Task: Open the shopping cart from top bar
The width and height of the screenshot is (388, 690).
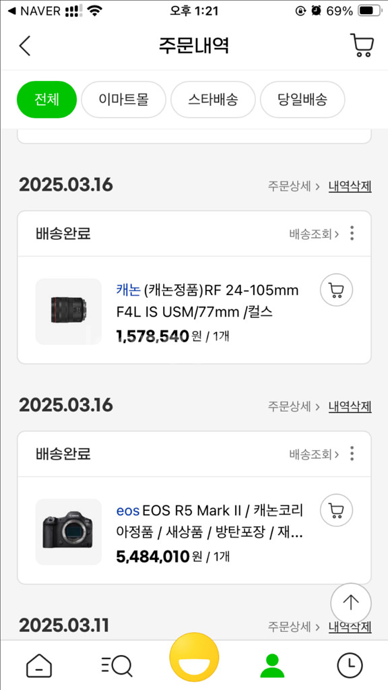Action: pos(362,45)
